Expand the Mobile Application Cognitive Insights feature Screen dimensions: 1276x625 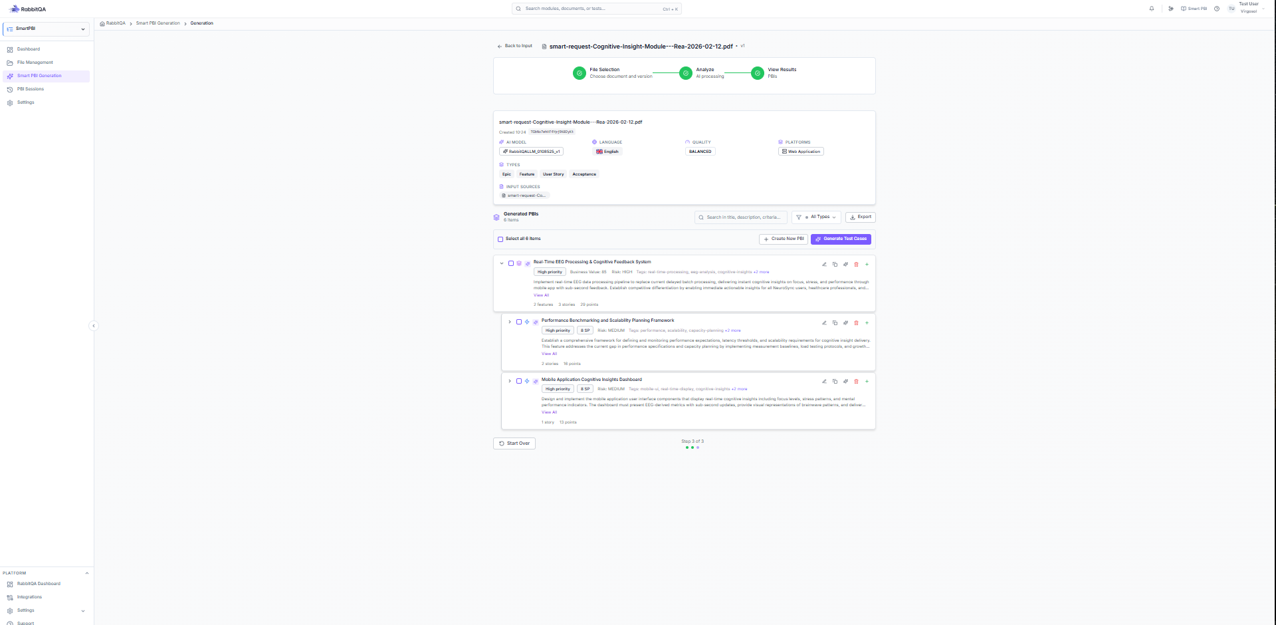(510, 381)
